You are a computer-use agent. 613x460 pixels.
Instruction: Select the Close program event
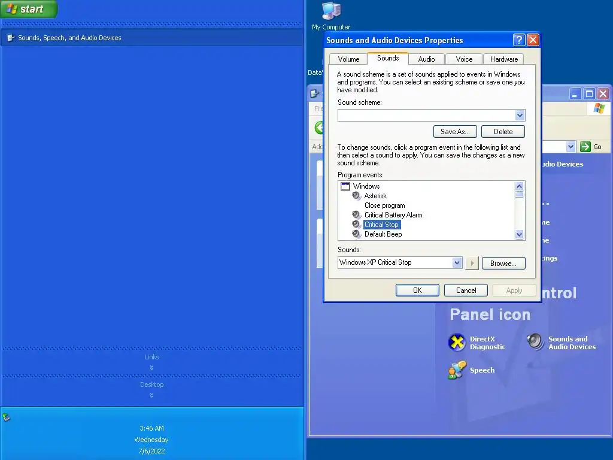coord(385,205)
